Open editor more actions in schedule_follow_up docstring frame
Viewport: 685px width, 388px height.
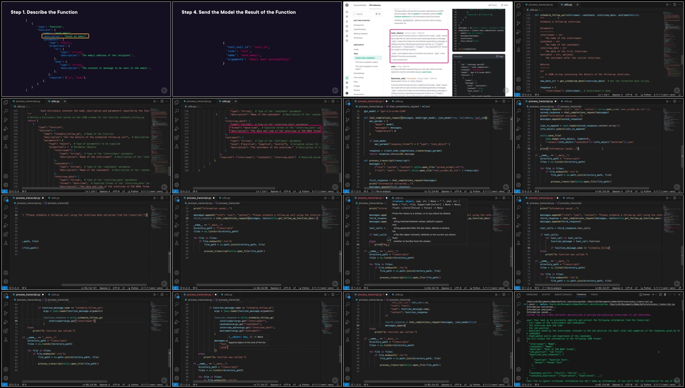679,5
